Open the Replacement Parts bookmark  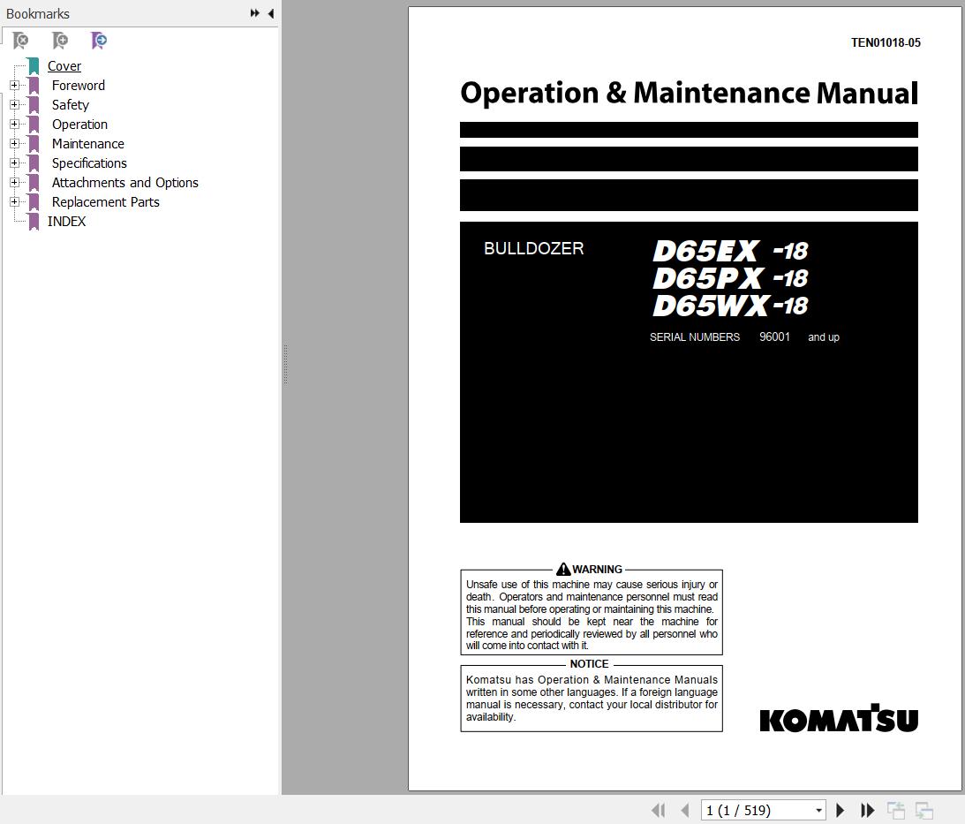[105, 202]
